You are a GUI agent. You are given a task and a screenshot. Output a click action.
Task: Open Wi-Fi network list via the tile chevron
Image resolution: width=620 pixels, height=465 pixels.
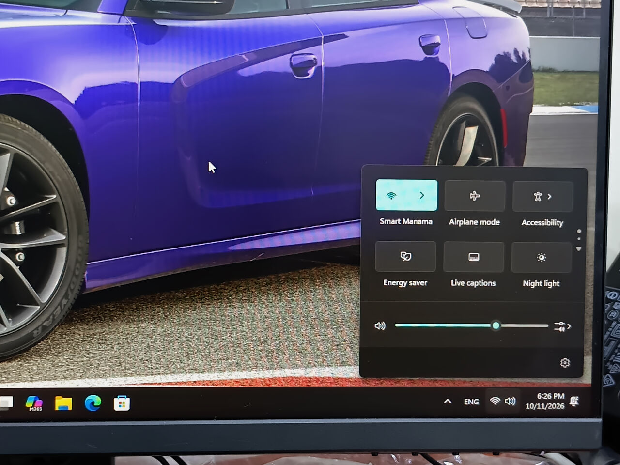tap(422, 195)
